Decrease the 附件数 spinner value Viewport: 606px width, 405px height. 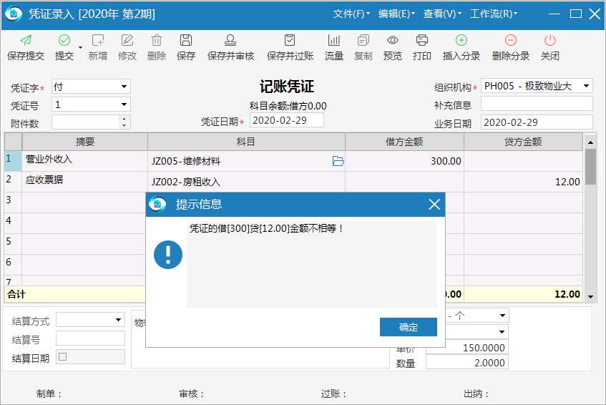point(124,125)
